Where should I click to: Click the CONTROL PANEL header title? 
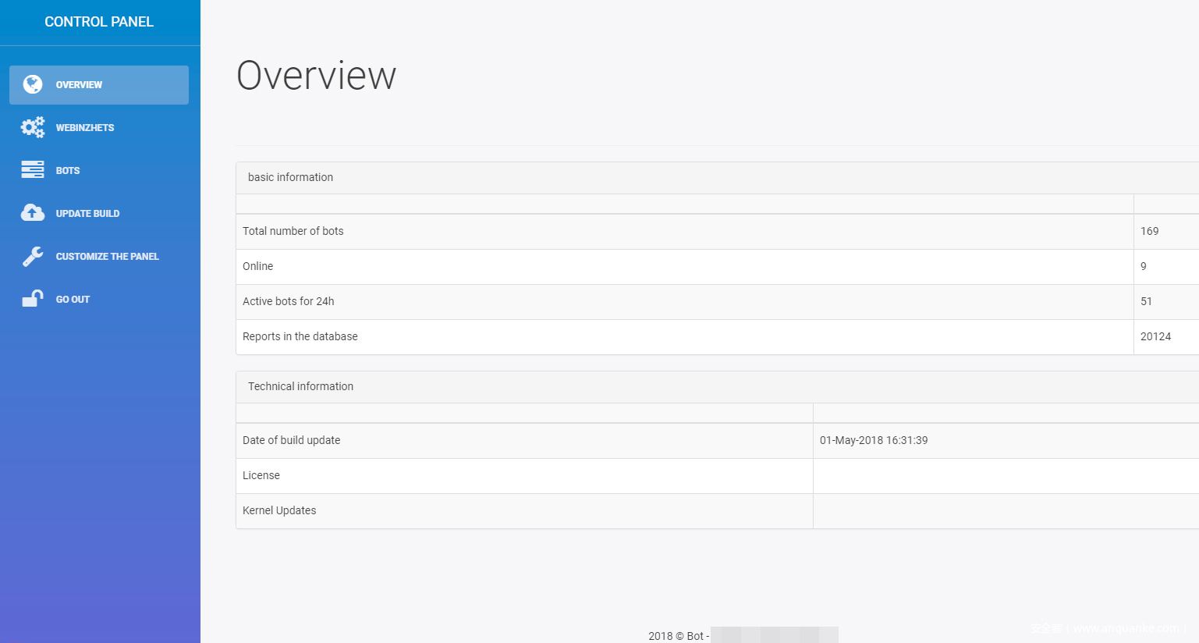coord(99,22)
